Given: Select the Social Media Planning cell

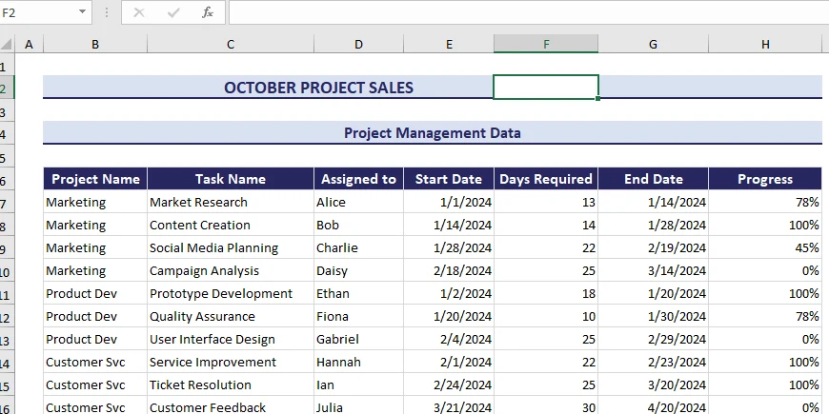Looking at the screenshot, I should (231, 247).
